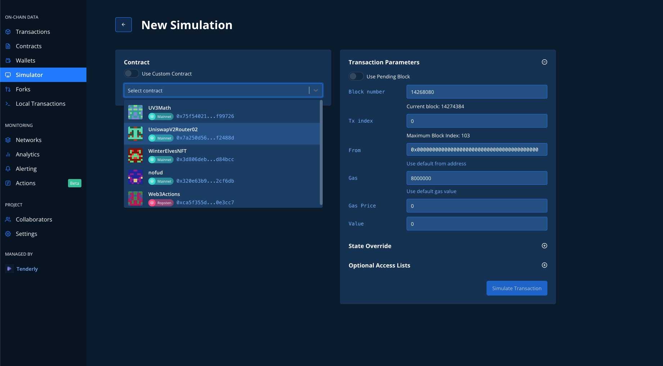Select UV3Math from the contract list

222,112
